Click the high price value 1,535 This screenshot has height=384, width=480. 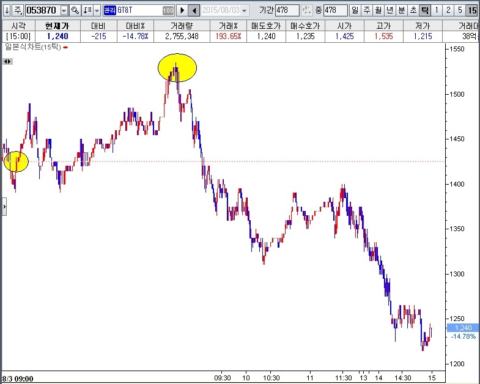pos(383,37)
